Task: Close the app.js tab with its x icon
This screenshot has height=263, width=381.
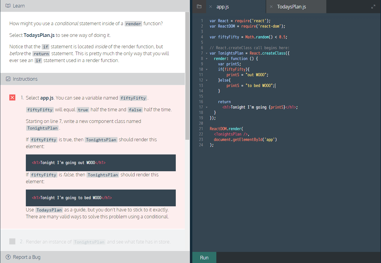Action: pyautogui.click(x=211, y=6)
